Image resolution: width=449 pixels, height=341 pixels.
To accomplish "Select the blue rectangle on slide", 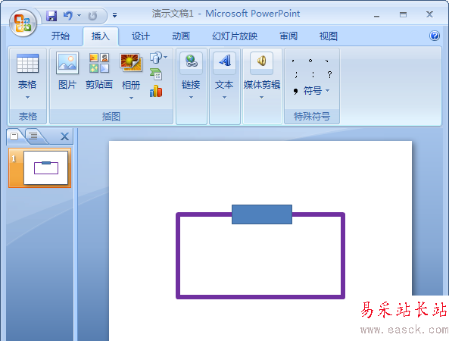I will [262, 214].
